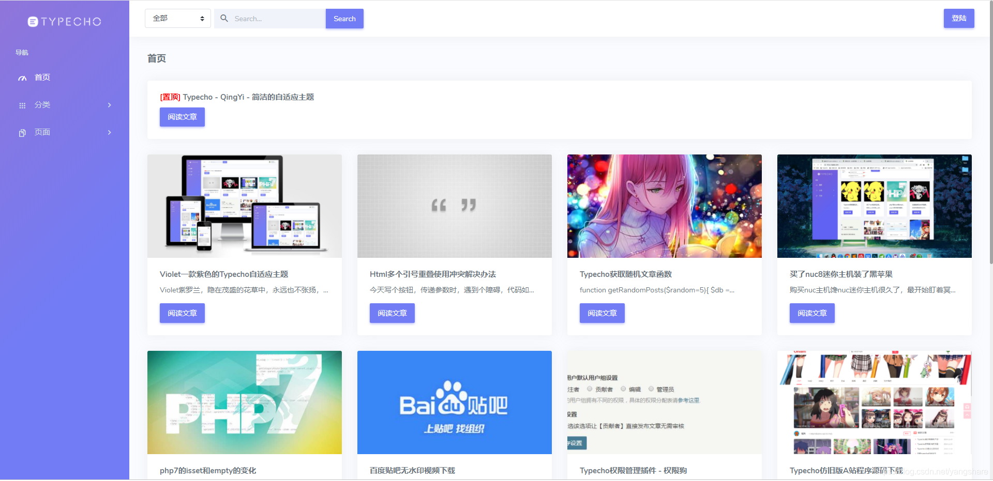Open the nuc8 desktop screenshot thumbnail
Image resolution: width=993 pixels, height=481 pixels.
875,206
